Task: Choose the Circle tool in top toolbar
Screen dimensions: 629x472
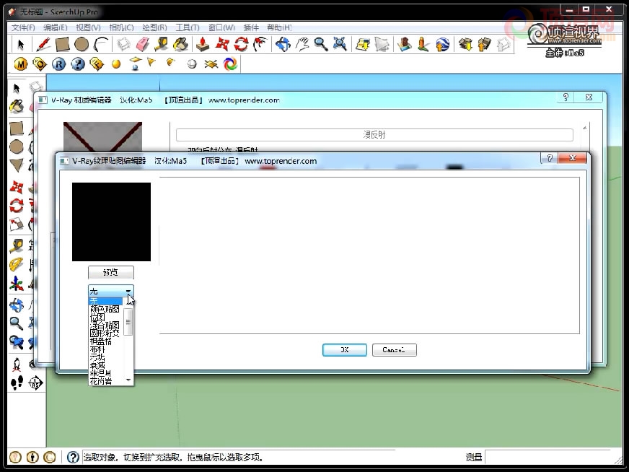Action: (x=82, y=44)
